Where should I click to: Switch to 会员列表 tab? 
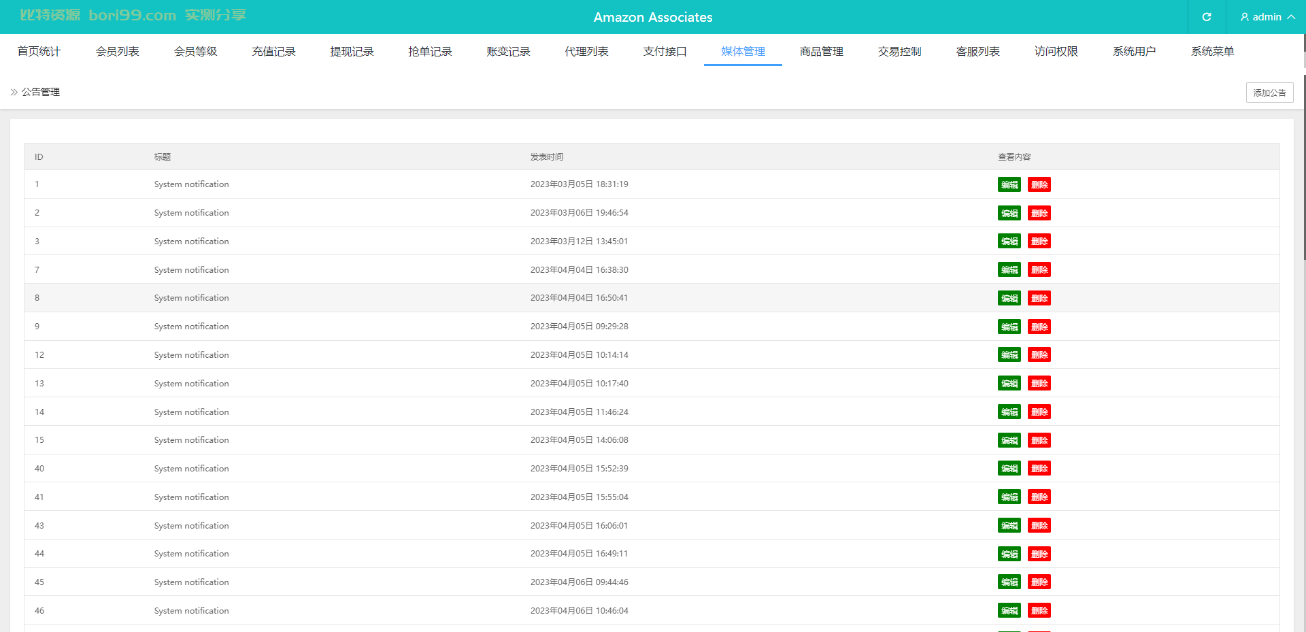pos(117,52)
